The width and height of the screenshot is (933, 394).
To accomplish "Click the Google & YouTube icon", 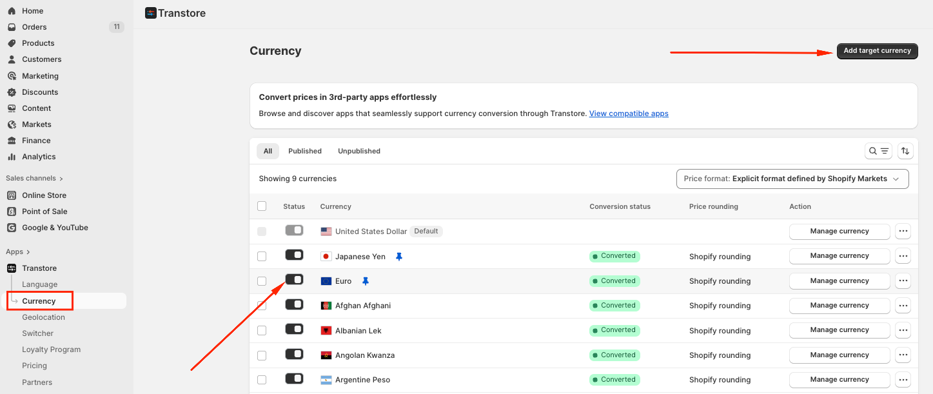I will pyautogui.click(x=12, y=228).
